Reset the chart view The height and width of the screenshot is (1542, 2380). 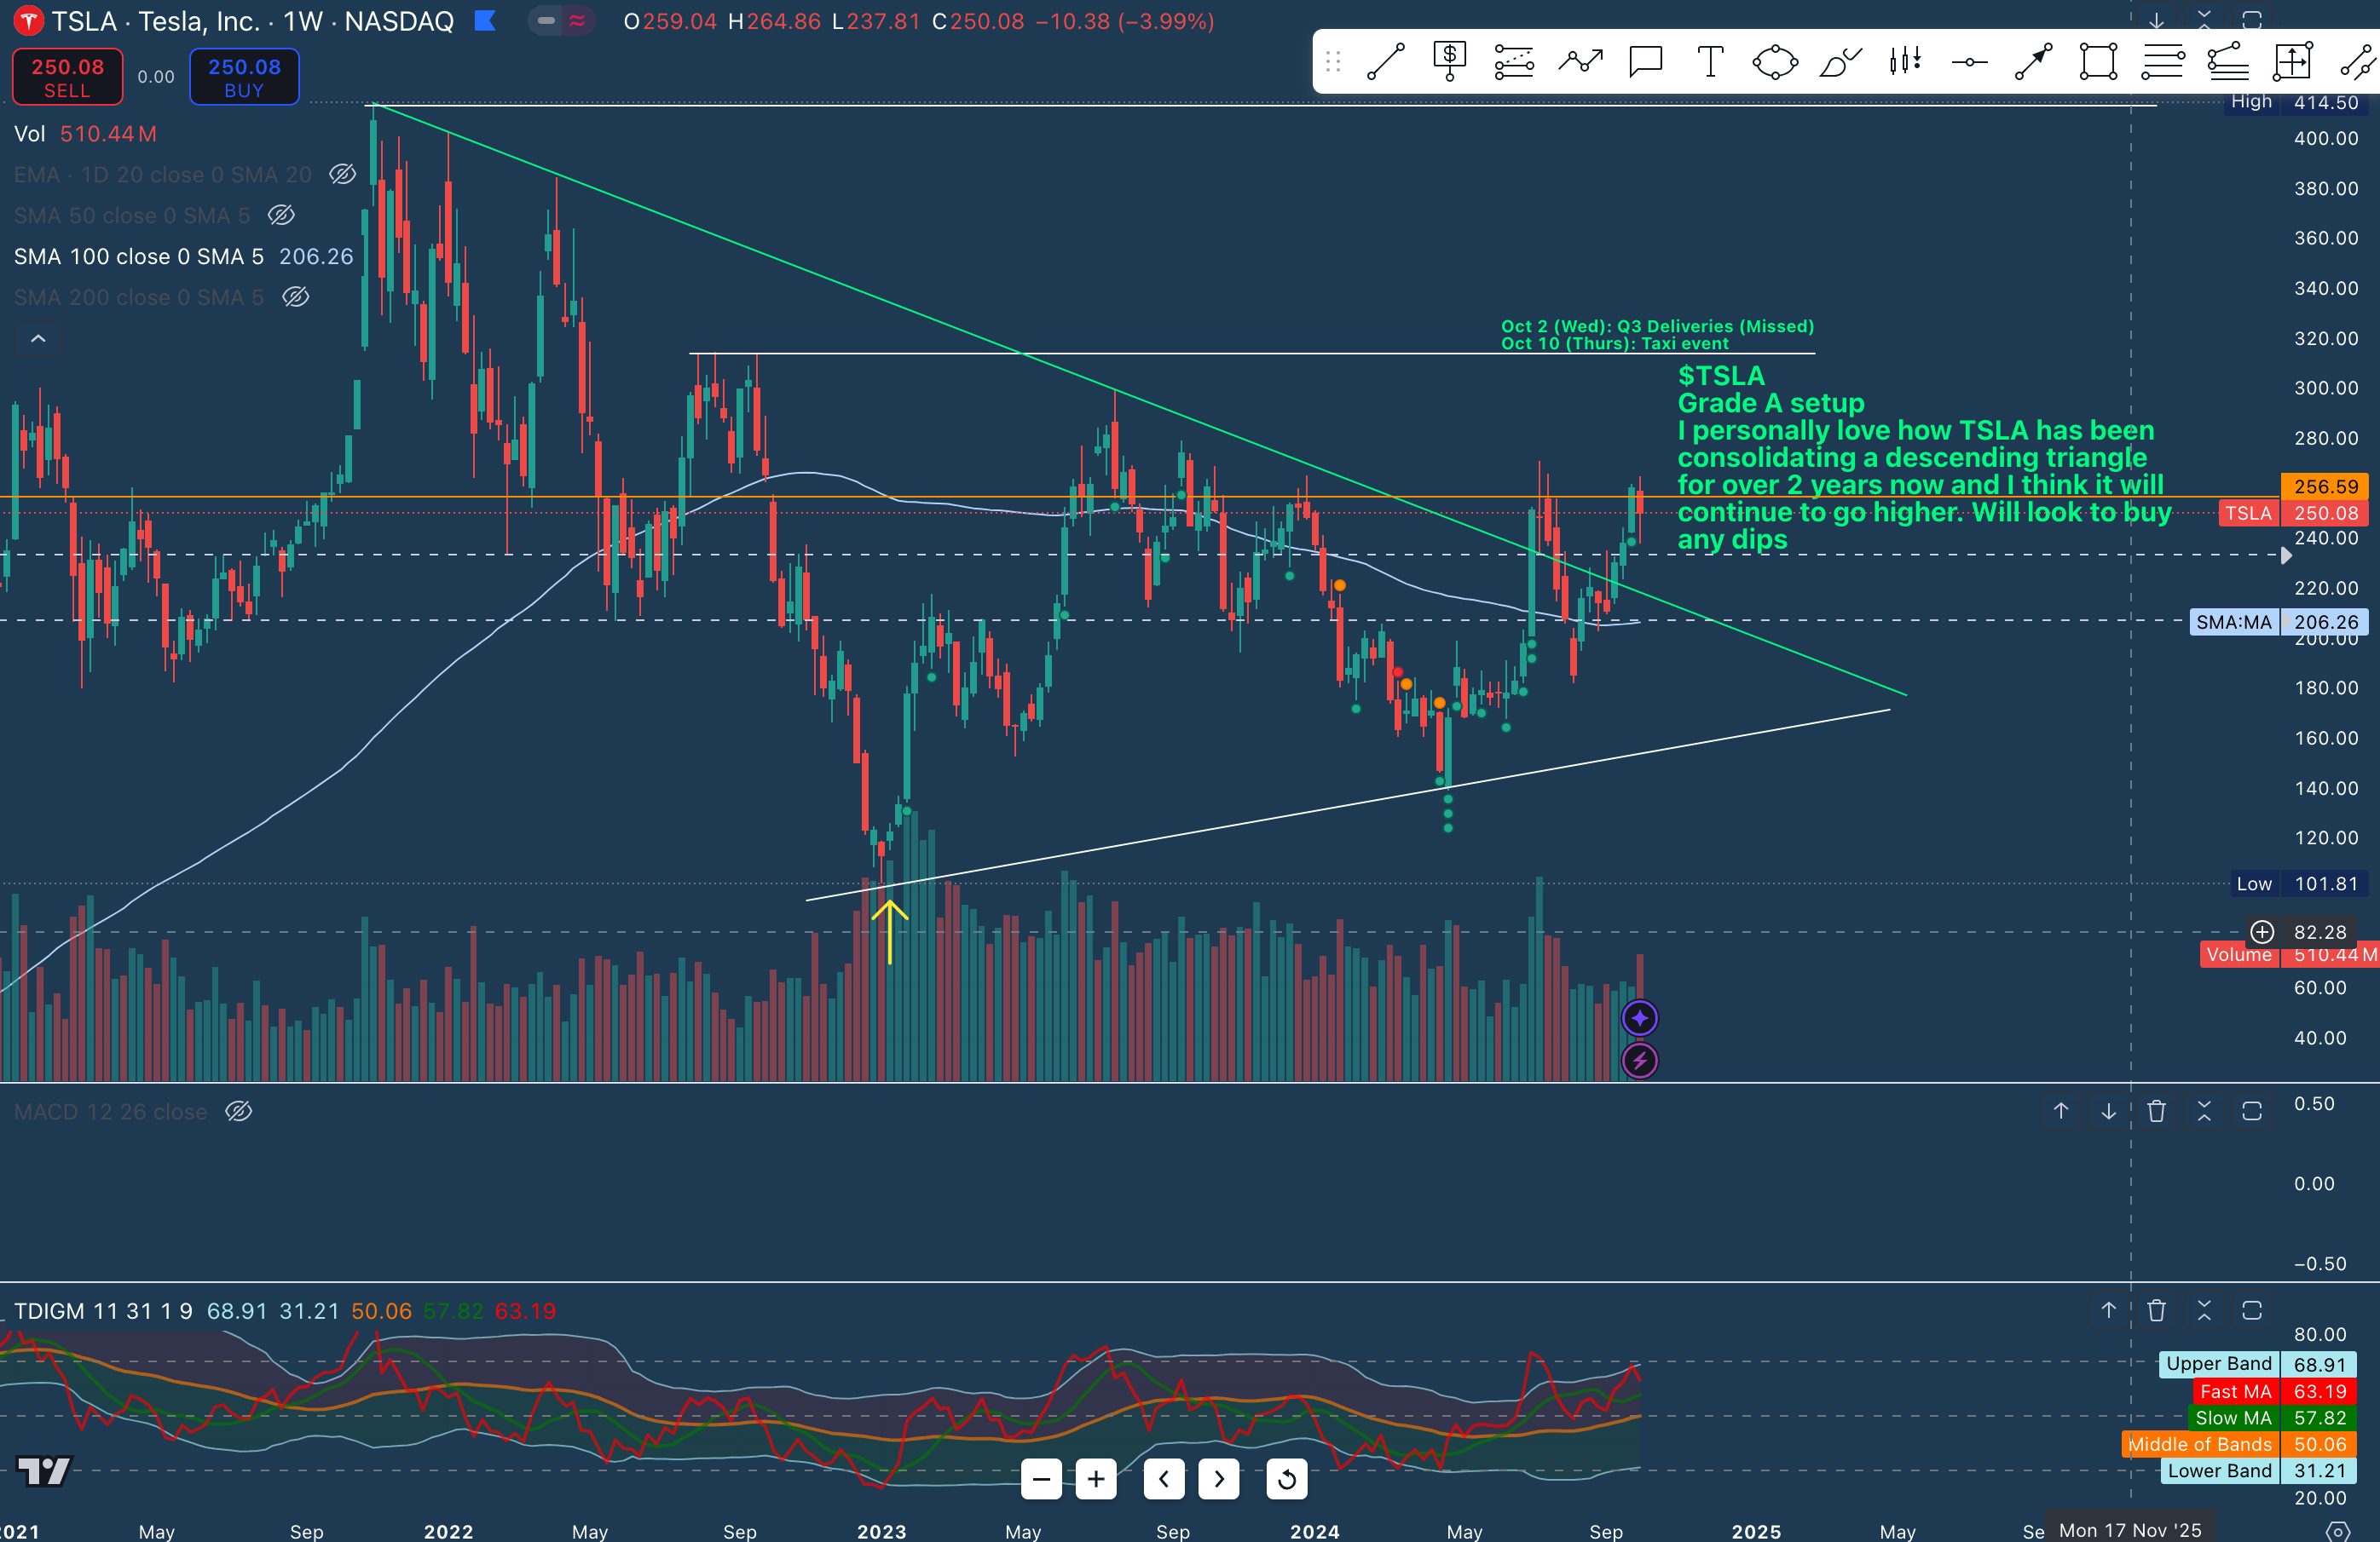pyautogui.click(x=1286, y=1479)
